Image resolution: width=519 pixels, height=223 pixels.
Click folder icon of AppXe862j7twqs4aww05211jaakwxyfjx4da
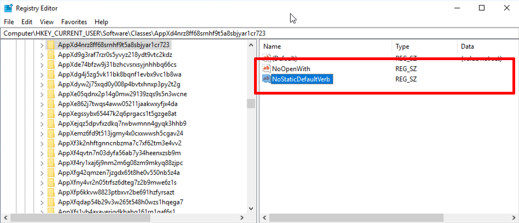[x=51, y=104]
